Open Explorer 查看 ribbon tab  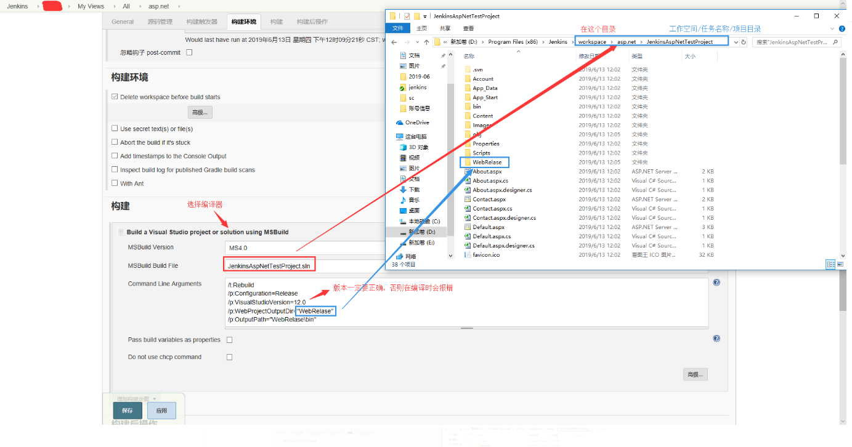pos(468,28)
